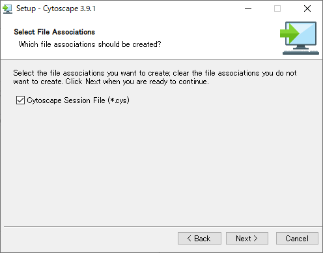Click the installer icon in the title bar
This screenshot has width=323, height=253.
pos(7,8)
